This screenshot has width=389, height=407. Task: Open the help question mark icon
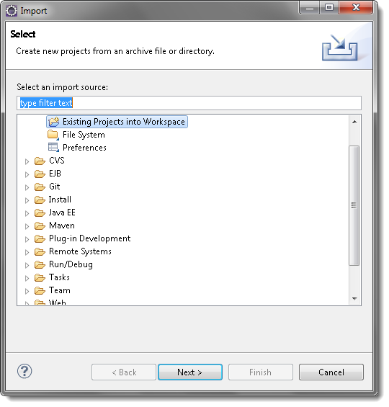(x=24, y=372)
